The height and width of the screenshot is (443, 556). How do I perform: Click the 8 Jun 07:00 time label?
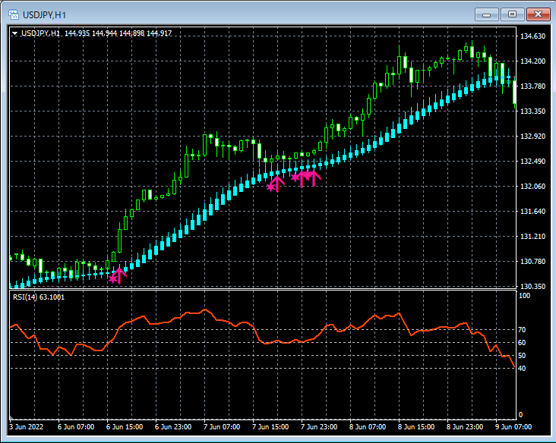368,427
